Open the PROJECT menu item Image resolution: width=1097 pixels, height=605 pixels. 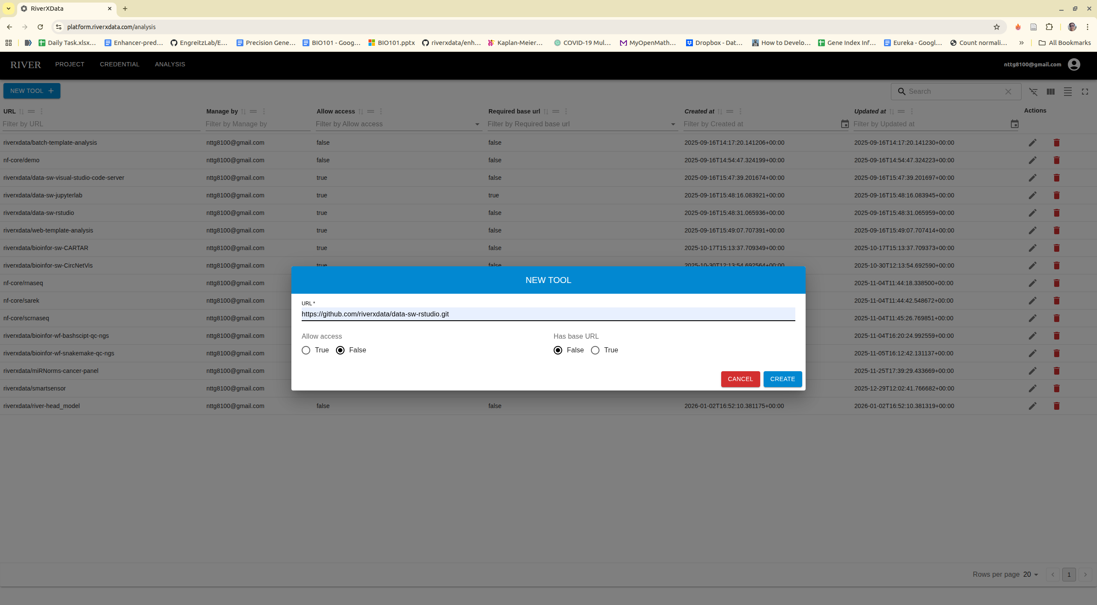pos(69,64)
